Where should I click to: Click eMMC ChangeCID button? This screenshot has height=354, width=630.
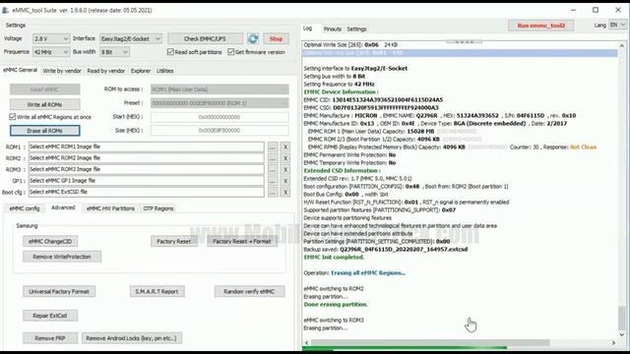click(x=50, y=241)
